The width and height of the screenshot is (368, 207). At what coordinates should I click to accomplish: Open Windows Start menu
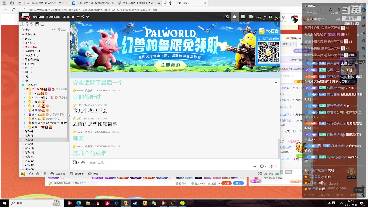(x=4, y=203)
